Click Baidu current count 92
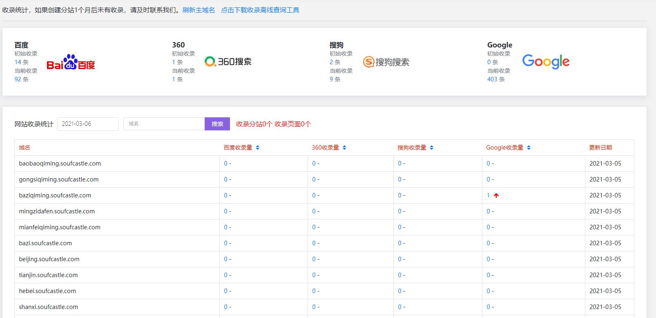This screenshot has width=656, height=318. [x=18, y=79]
